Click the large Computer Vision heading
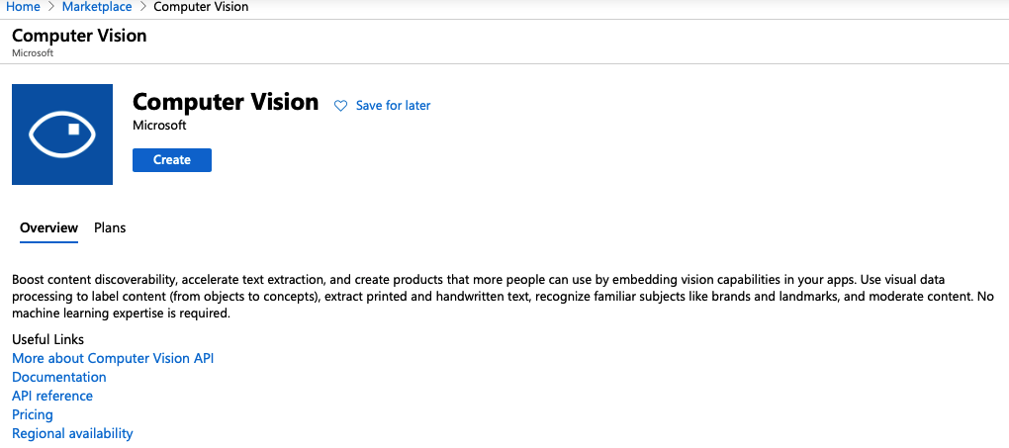 226,102
